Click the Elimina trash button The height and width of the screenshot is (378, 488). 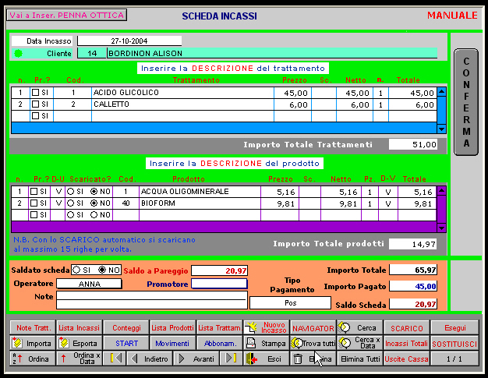(x=313, y=359)
